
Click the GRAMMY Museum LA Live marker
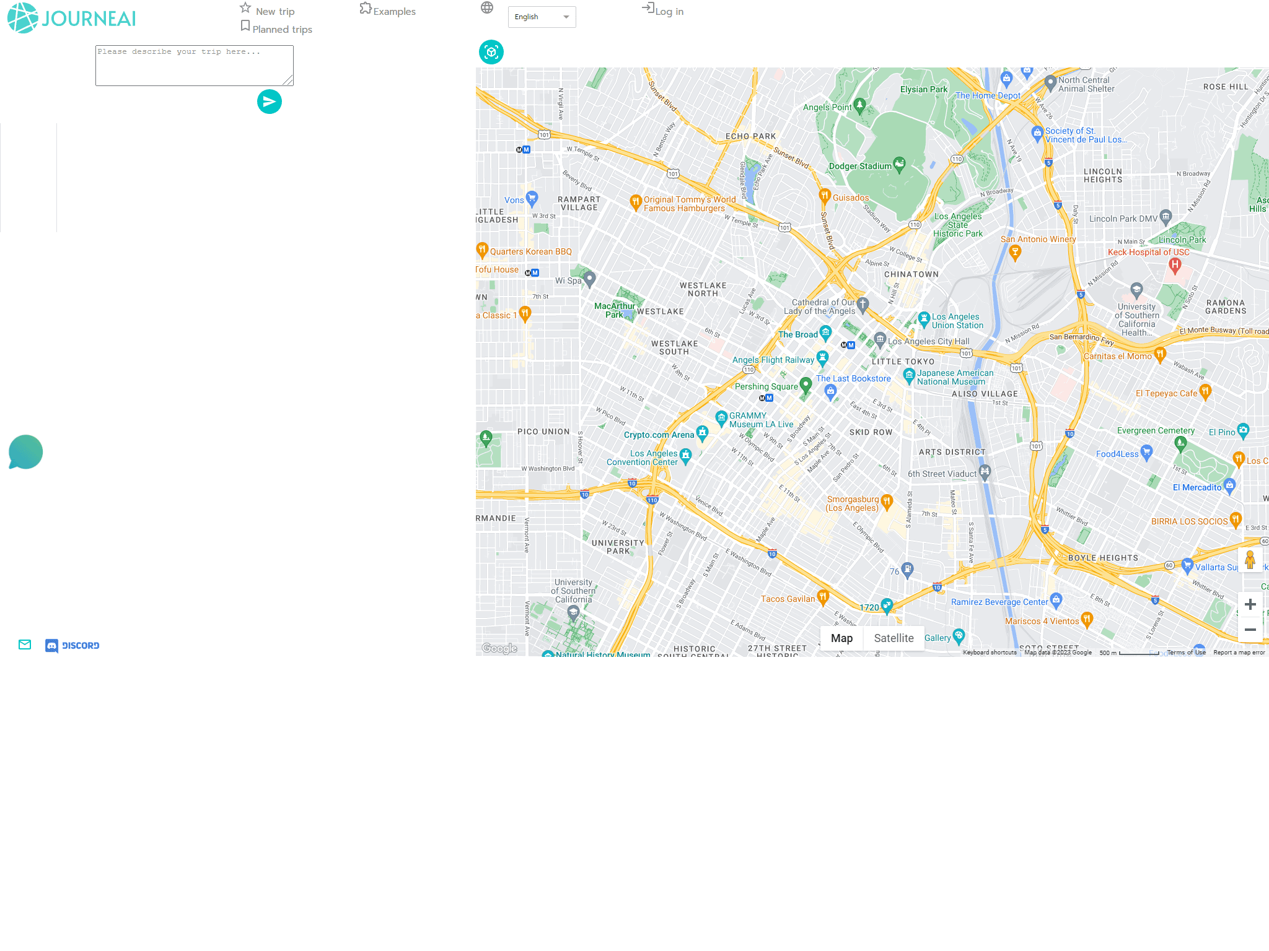(x=721, y=418)
